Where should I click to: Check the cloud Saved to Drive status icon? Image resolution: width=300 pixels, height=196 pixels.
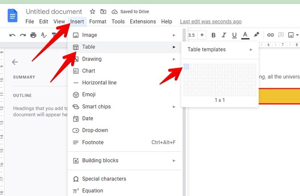click(x=114, y=12)
